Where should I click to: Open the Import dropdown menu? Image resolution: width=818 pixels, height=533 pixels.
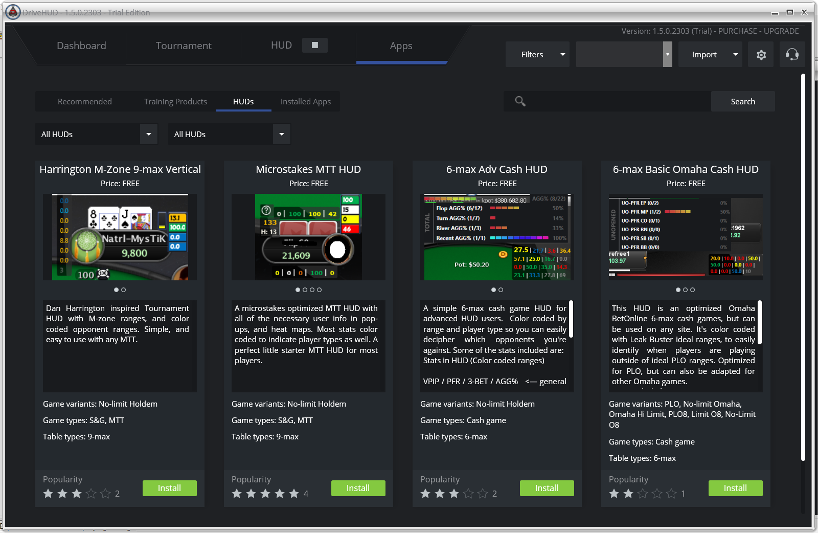(x=710, y=55)
